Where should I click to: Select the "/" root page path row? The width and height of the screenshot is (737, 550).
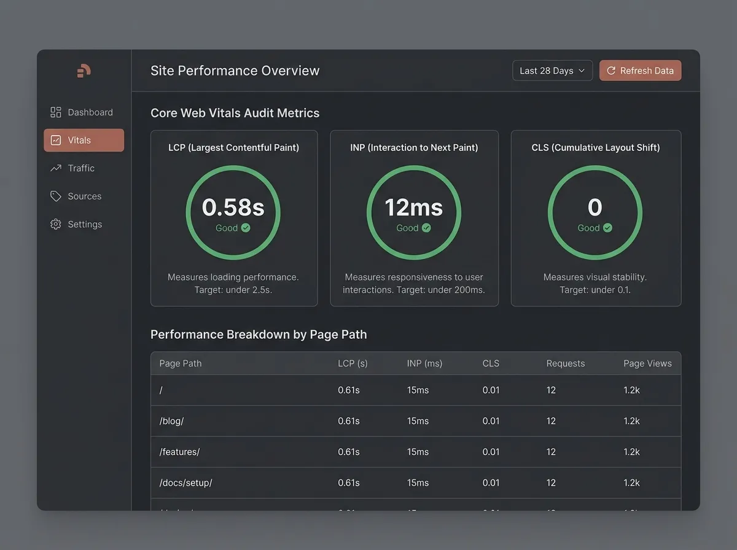click(416, 390)
